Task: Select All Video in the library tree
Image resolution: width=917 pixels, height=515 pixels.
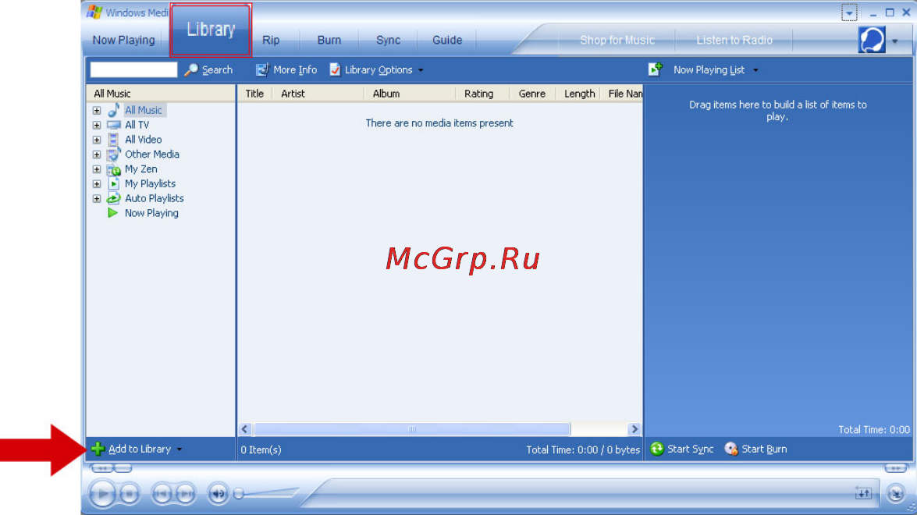Action: [x=144, y=139]
